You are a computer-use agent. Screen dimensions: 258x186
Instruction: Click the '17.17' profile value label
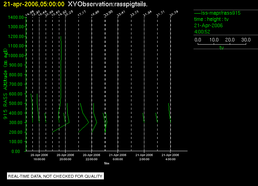[82, 14]
